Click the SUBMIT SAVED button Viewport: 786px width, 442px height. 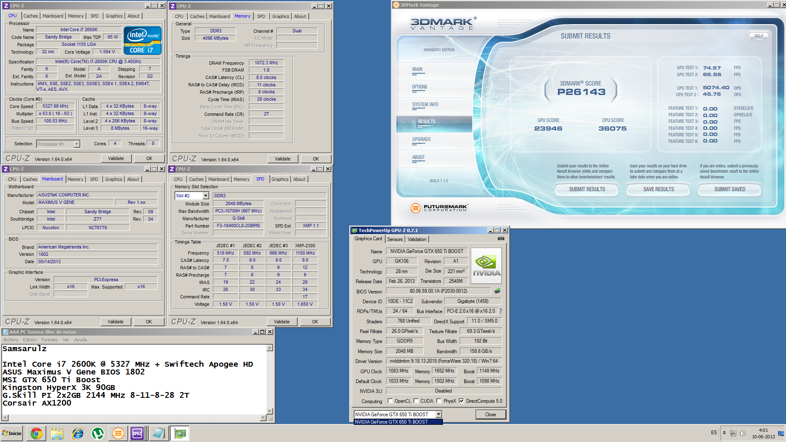pyautogui.click(x=730, y=189)
